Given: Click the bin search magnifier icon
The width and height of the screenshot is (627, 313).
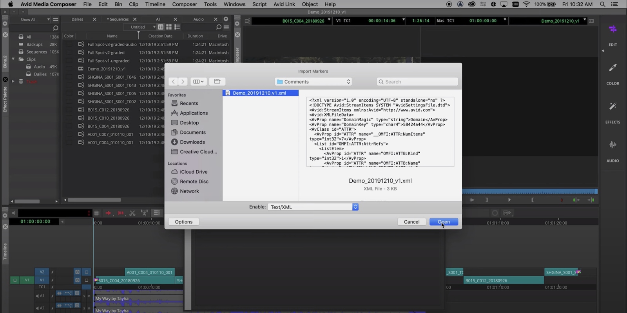Looking at the screenshot, I should click(x=219, y=27).
